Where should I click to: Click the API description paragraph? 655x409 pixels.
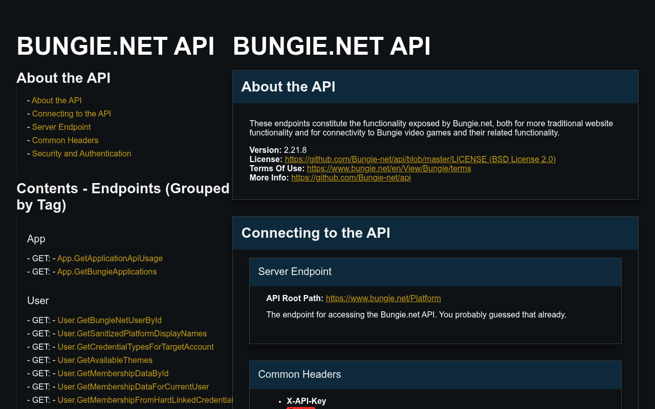tap(431, 128)
